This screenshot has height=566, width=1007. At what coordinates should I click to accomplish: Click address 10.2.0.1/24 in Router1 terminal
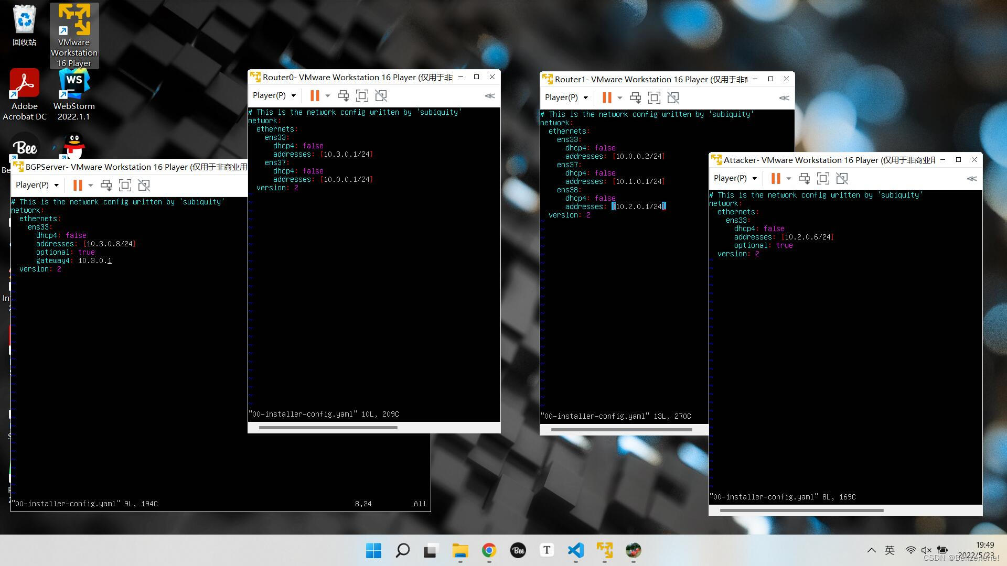coord(639,206)
